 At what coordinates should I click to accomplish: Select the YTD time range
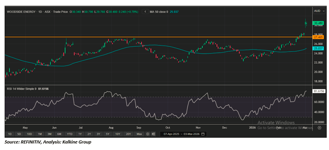[70, 134]
